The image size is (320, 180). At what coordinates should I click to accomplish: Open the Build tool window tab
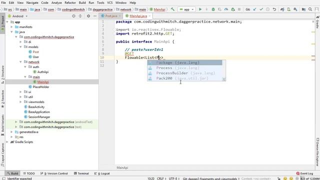pos(12,173)
